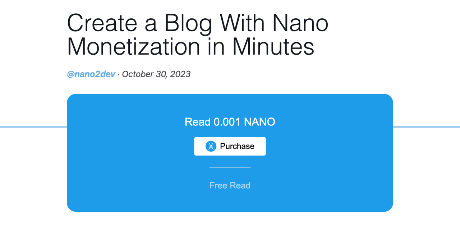
Task: Choose the Free Read option
Action: tap(230, 185)
